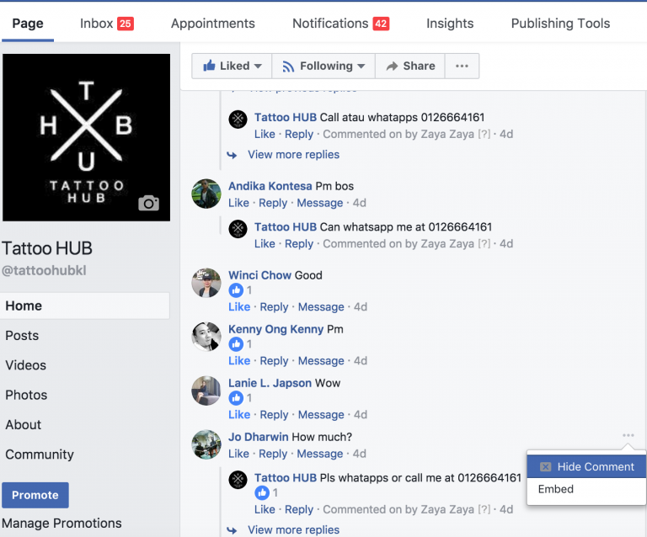Click like reaction icon under Kenny Ong comment
This screenshot has height=537, width=647.
coord(236,343)
